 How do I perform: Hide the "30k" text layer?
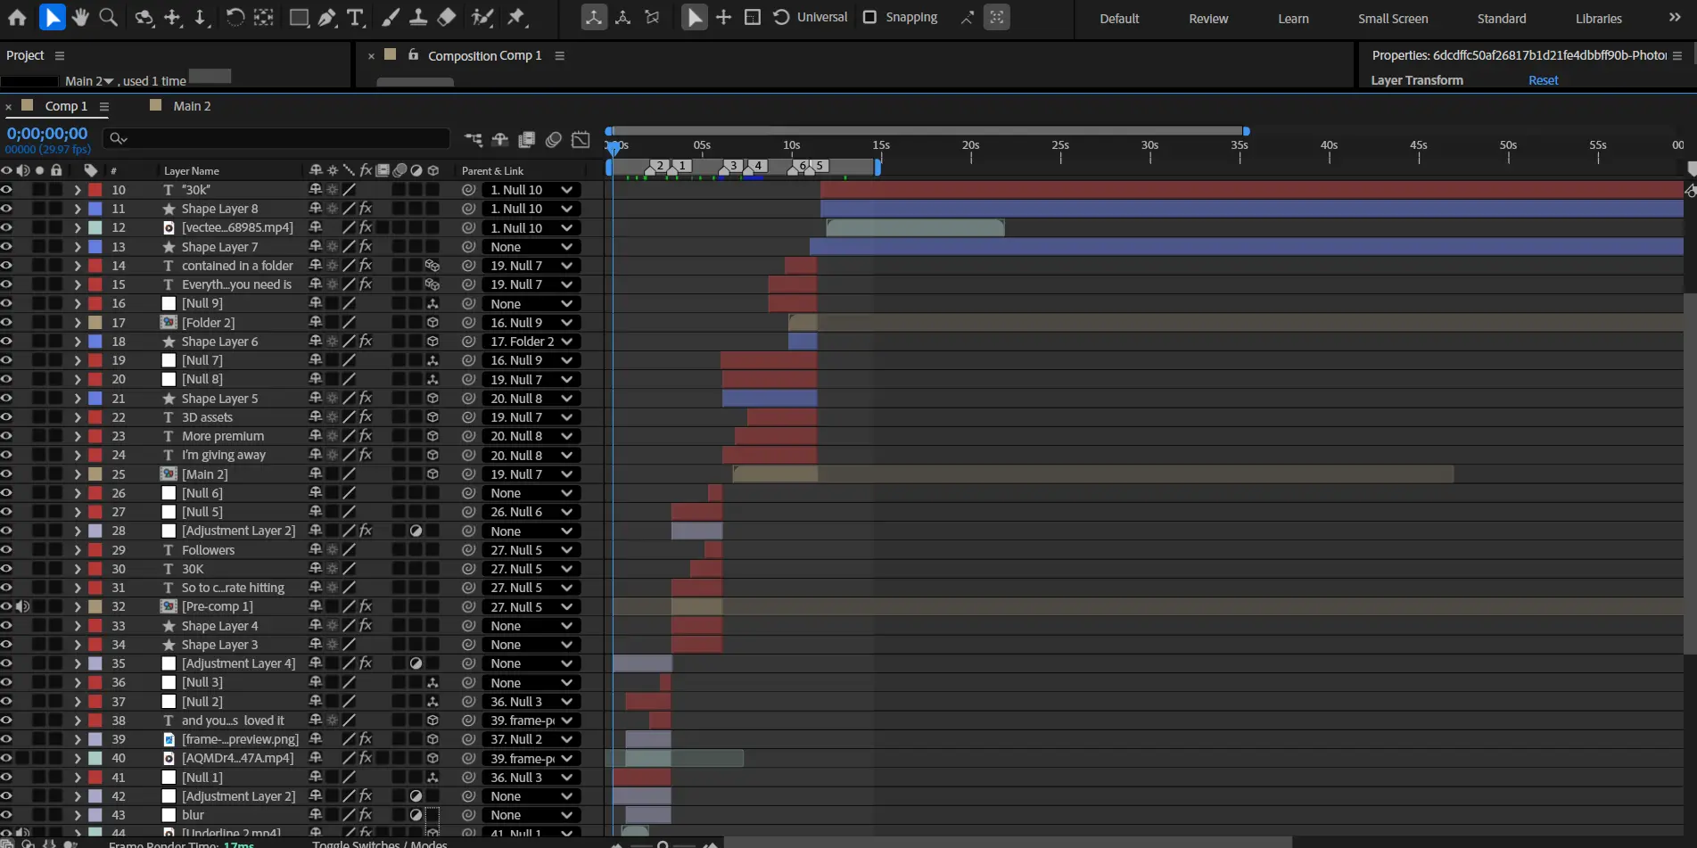click(x=7, y=190)
